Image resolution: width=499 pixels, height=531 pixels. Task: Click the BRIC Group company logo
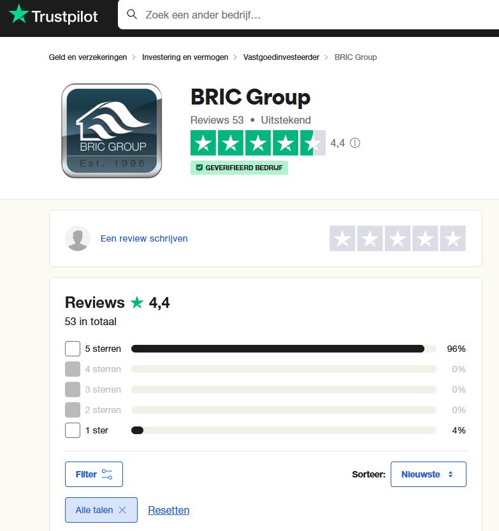(112, 131)
